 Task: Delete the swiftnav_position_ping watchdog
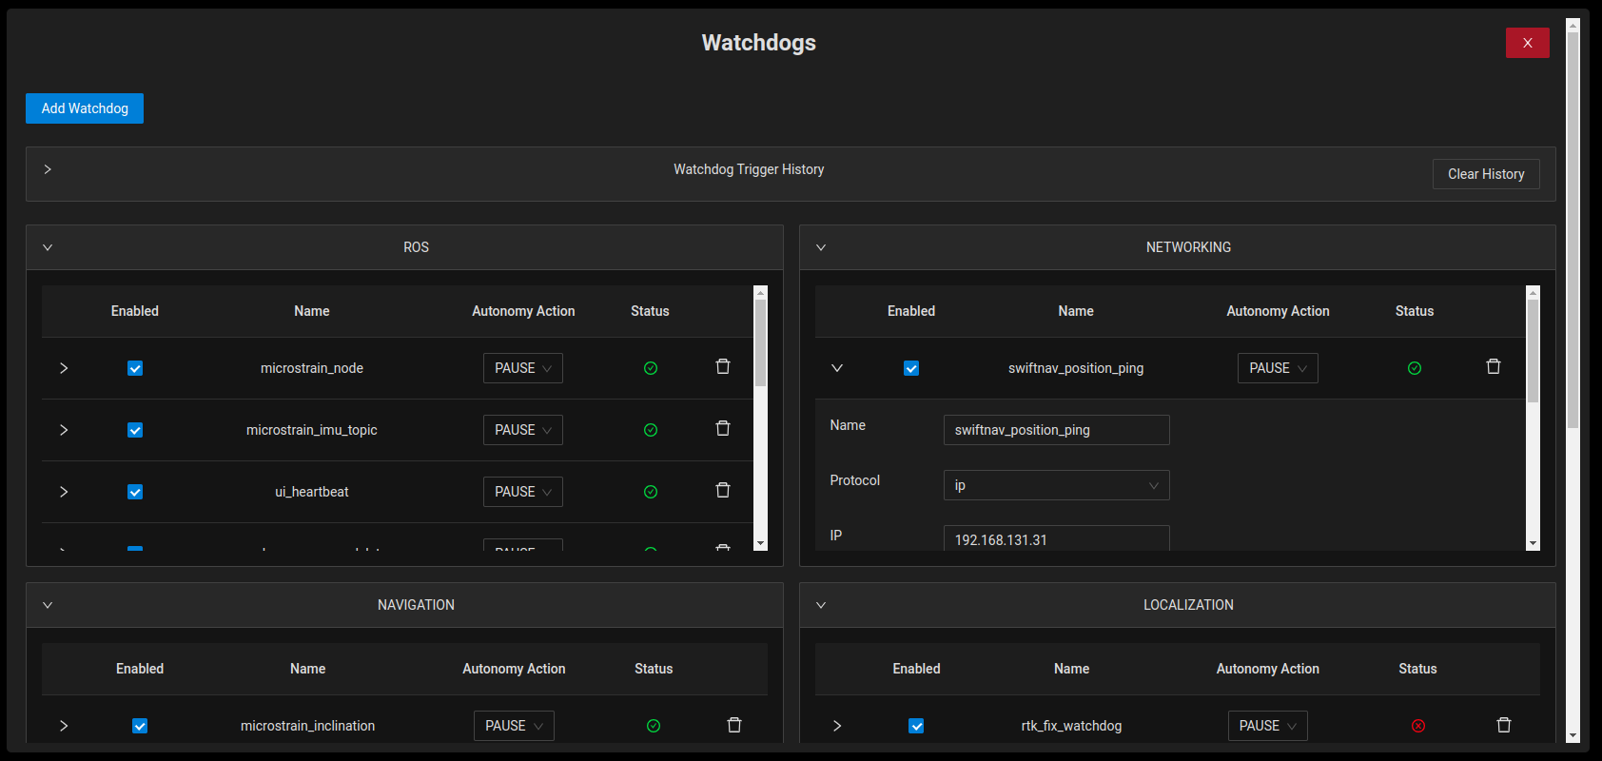tap(1494, 367)
